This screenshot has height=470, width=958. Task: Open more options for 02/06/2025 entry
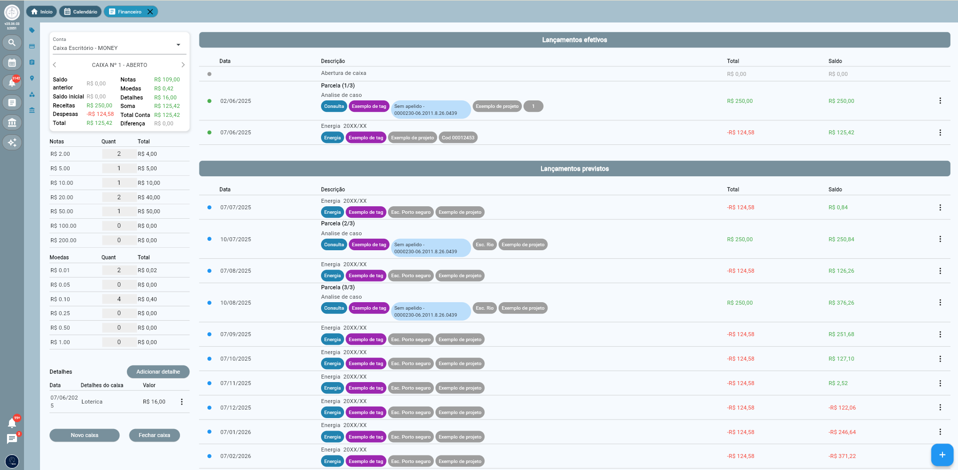tap(940, 101)
